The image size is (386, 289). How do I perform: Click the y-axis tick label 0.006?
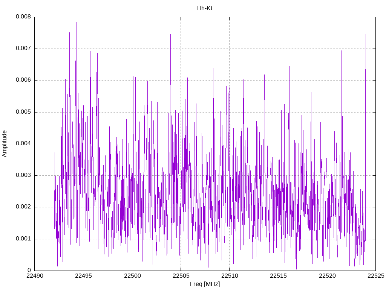click(x=23, y=80)
